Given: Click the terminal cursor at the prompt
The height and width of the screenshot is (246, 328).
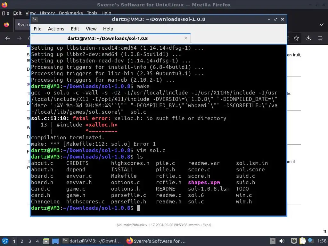Looking at the screenshot, I should pos(138,208).
